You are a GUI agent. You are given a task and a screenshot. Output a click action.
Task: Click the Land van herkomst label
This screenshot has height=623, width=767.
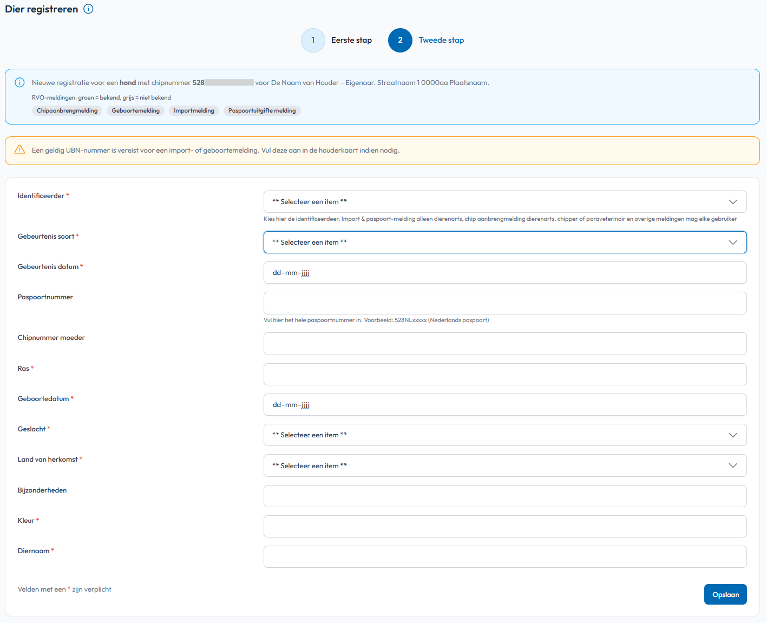click(48, 460)
